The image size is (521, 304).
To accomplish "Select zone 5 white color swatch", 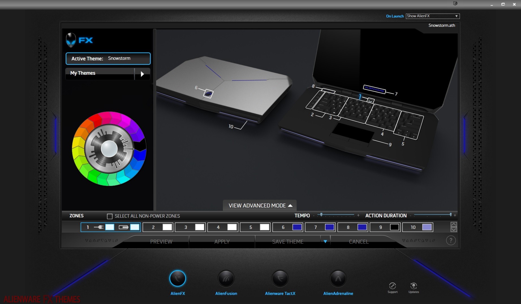I will click(x=264, y=227).
